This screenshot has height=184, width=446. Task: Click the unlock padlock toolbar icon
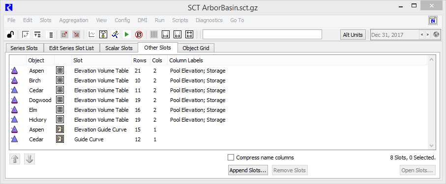(x=10, y=35)
